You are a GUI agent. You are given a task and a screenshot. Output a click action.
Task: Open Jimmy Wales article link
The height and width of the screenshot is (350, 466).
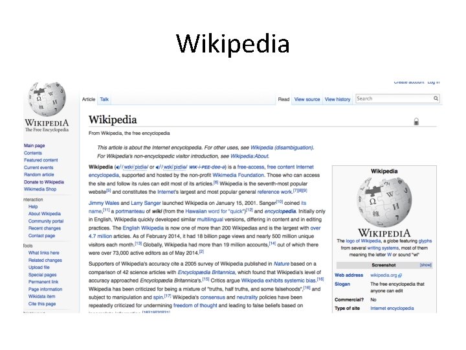click(104, 203)
